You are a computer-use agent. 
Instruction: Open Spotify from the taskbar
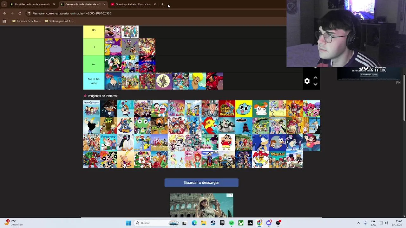pos(232,223)
